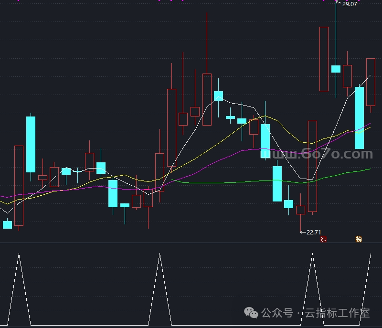Image resolution: width=382 pixels, height=328 pixels.
Task: Click the tall cyan candle above the 榜 marker
Action: (x=360, y=118)
